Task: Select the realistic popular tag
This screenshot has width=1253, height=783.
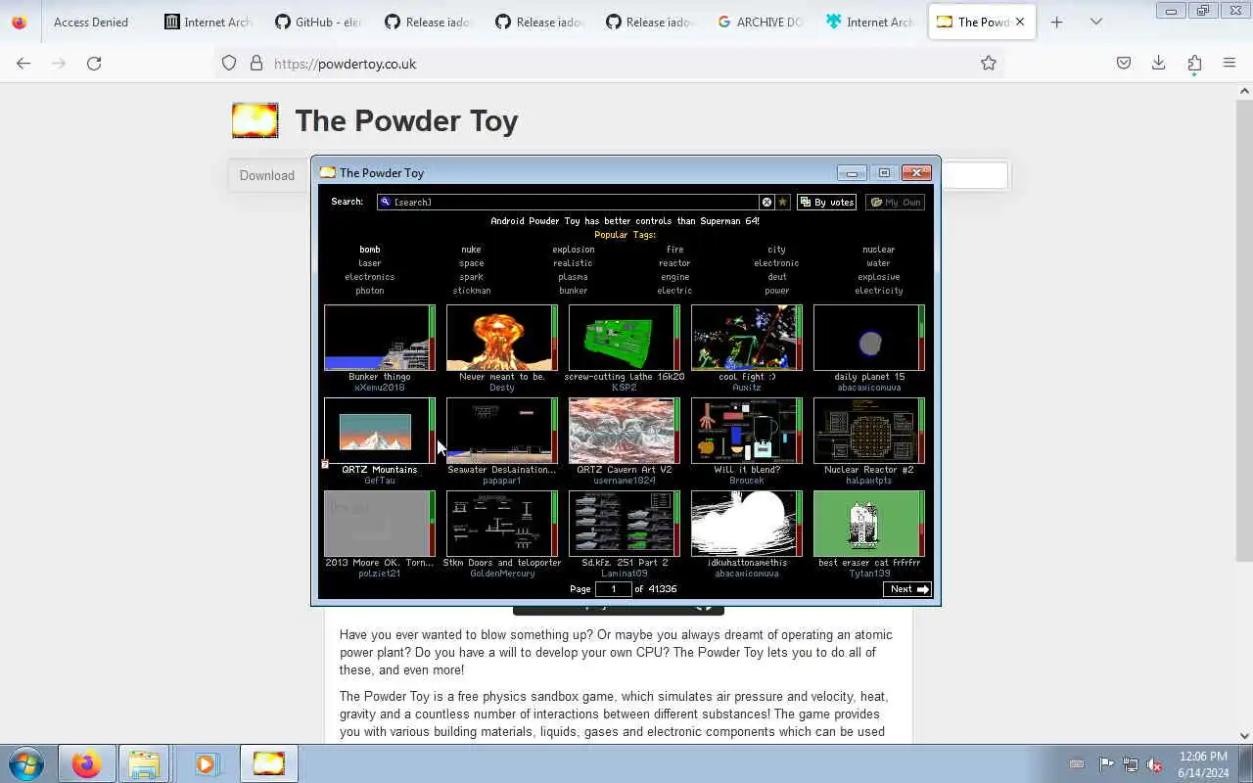Action: pyautogui.click(x=573, y=263)
